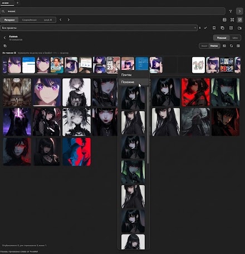Screen dimensions: 245x254
Task: Choose Похожие in the popup menu
Action: pyautogui.click(x=134, y=82)
